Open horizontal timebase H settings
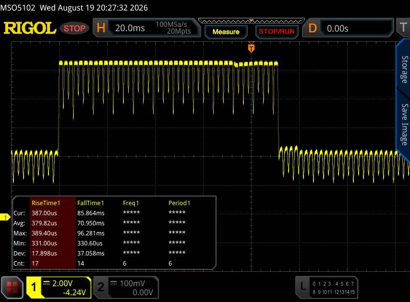The height and width of the screenshot is (302, 410). [101, 28]
